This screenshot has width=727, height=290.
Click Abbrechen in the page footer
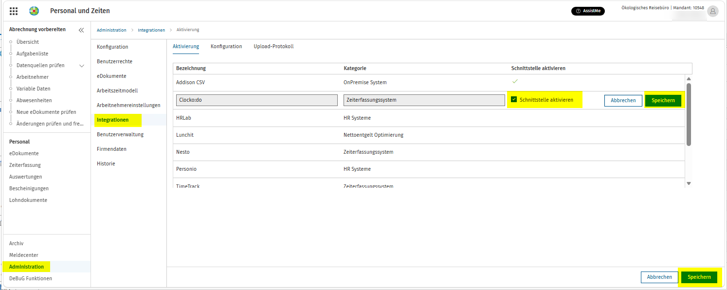[x=659, y=277]
